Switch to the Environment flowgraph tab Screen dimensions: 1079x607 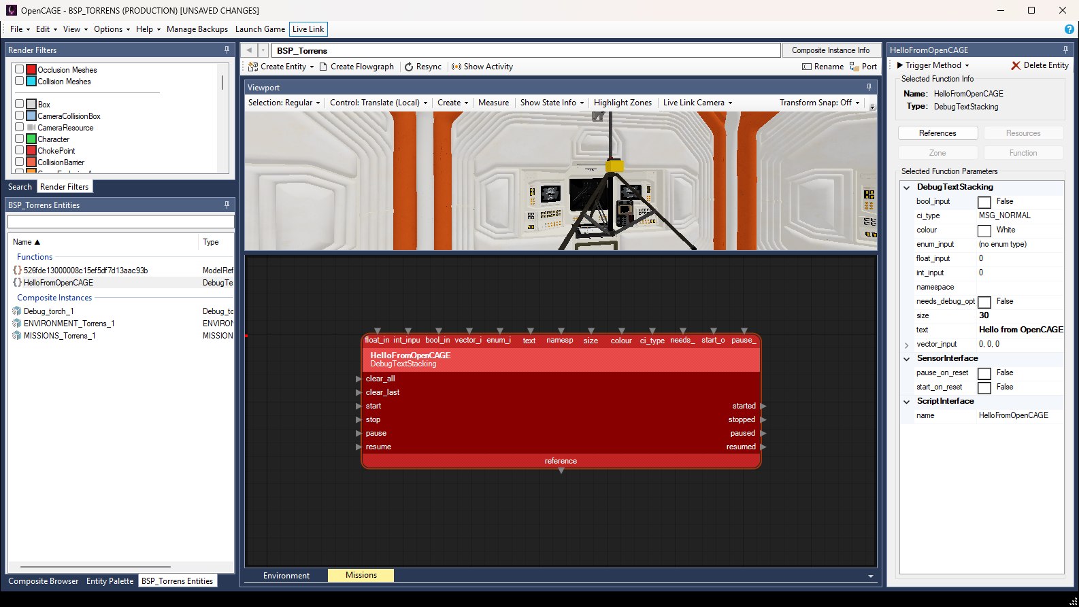coord(286,575)
